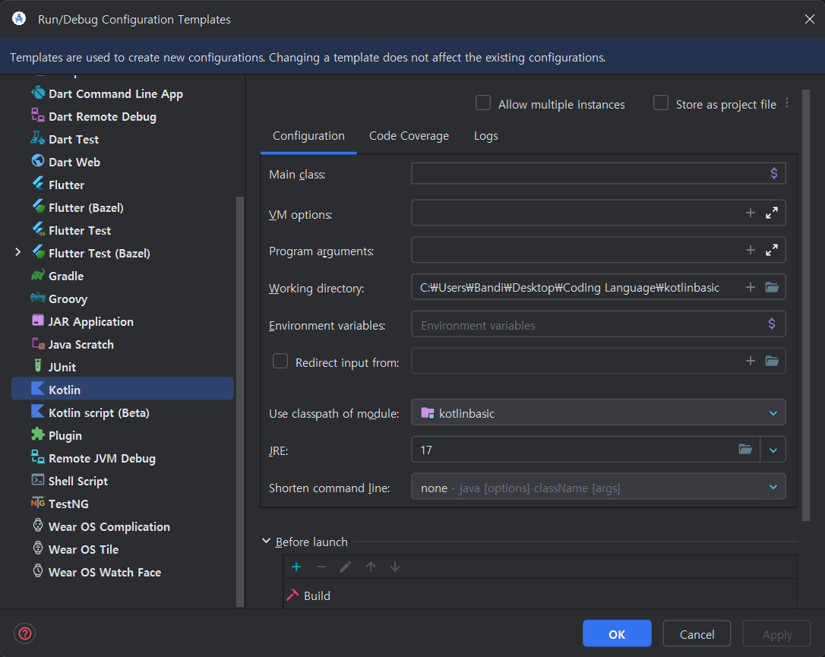The height and width of the screenshot is (657, 825).
Task: Tick the Redirect input from checkbox
Action: 280,362
